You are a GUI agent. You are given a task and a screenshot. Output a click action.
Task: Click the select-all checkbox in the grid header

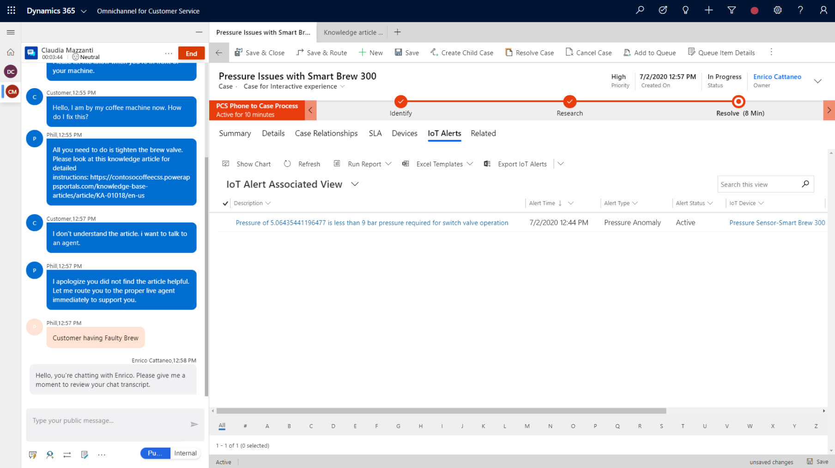coord(225,203)
